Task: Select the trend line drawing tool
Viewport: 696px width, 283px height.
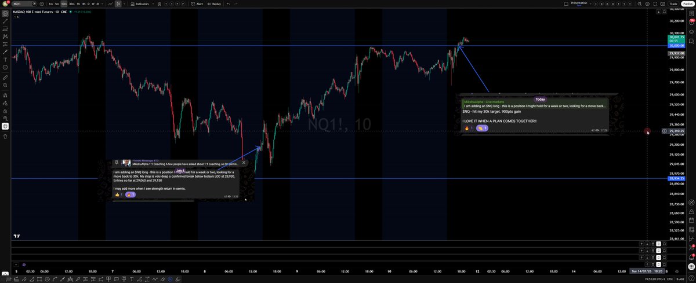Action: (x=5, y=20)
